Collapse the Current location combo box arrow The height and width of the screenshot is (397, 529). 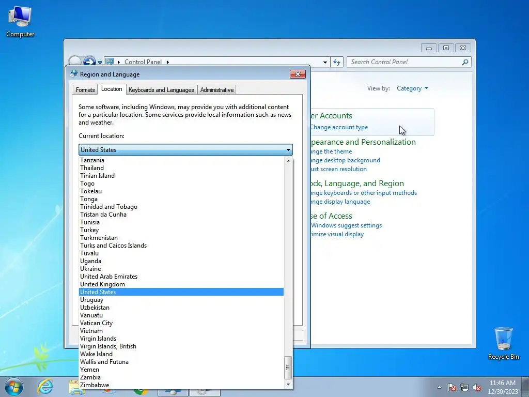[x=288, y=150]
